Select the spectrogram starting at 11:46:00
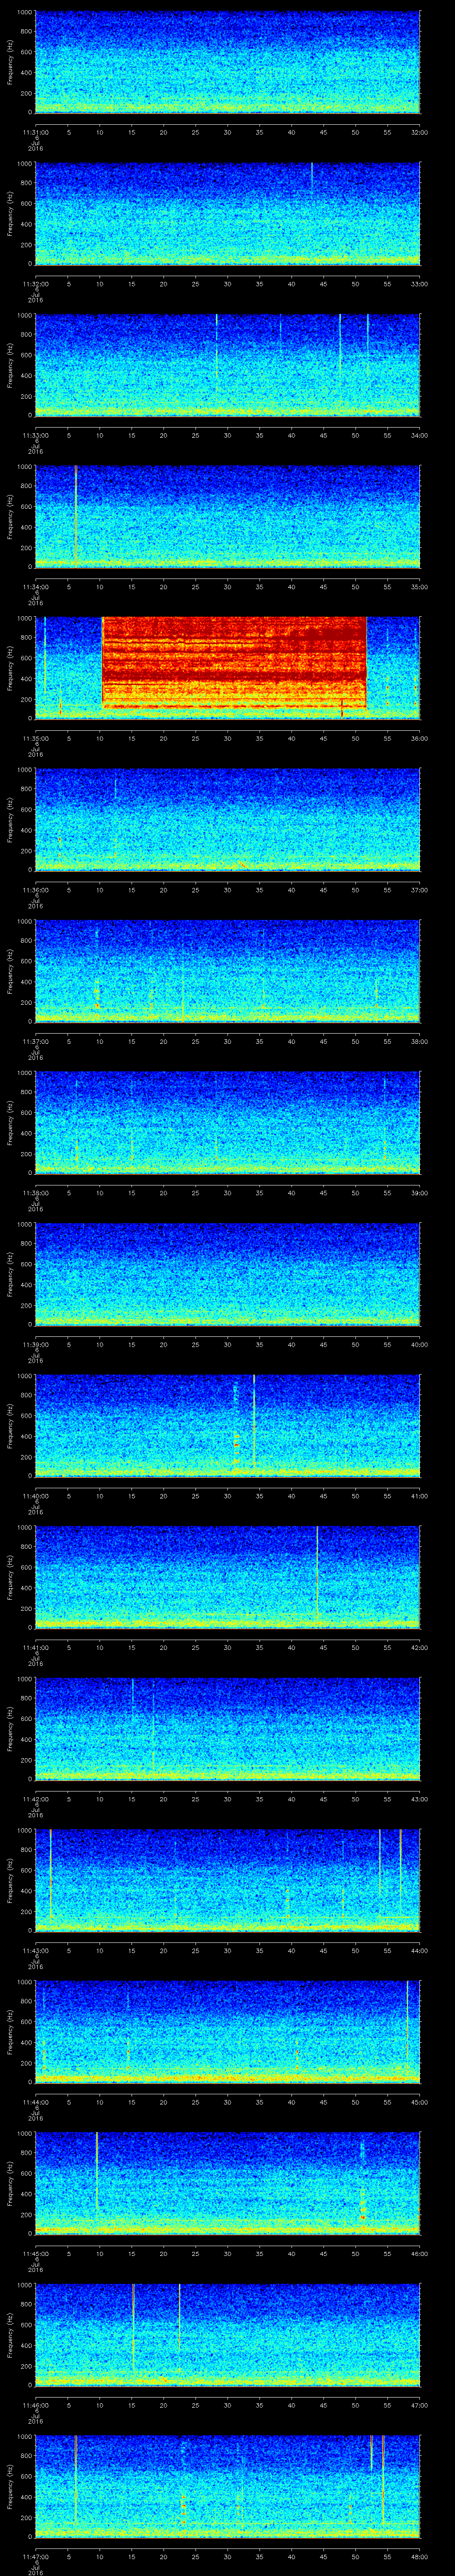Image resolution: width=455 pixels, height=2576 pixels. [x=227, y=2334]
